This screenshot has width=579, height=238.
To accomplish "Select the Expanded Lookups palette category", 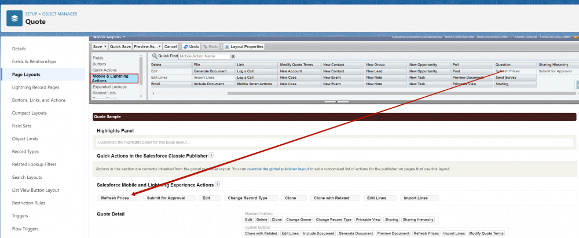I will [x=109, y=87].
